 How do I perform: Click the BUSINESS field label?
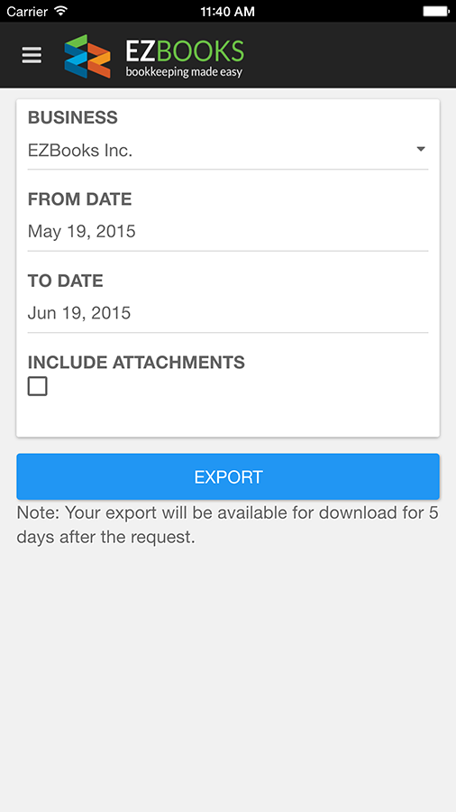(73, 117)
